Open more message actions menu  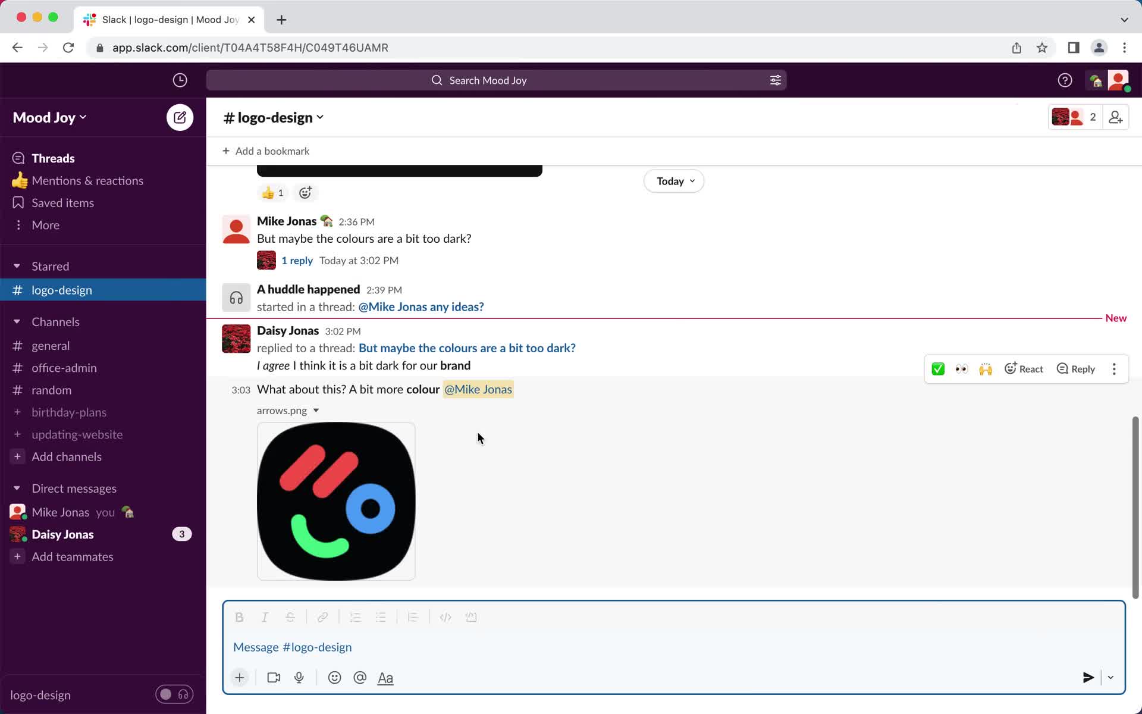pyautogui.click(x=1114, y=369)
